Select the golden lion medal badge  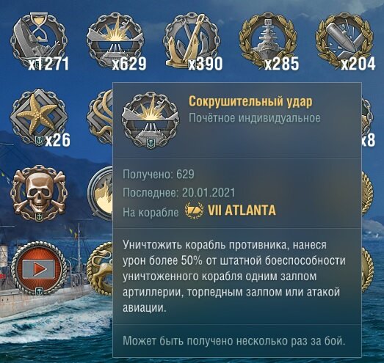pyautogui.click(x=100, y=268)
